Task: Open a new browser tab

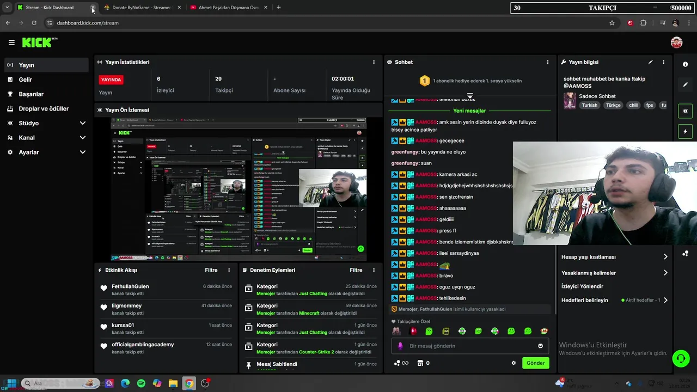Action: 278,8
